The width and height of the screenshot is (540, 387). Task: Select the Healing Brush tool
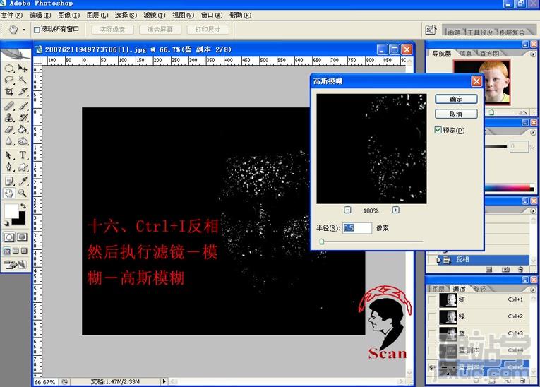coord(9,106)
